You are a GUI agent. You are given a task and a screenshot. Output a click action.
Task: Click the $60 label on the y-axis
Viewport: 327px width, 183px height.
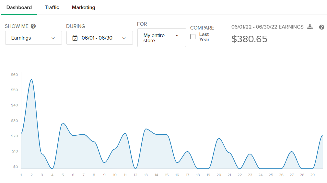click(x=14, y=75)
